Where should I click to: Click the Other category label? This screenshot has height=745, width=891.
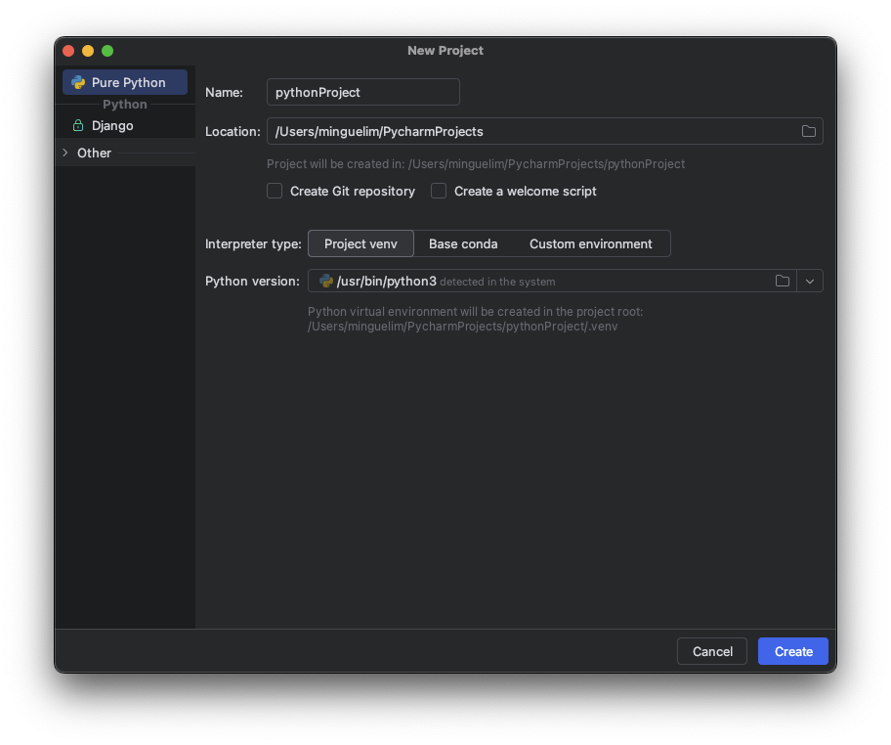pyautogui.click(x=95, y=153)
